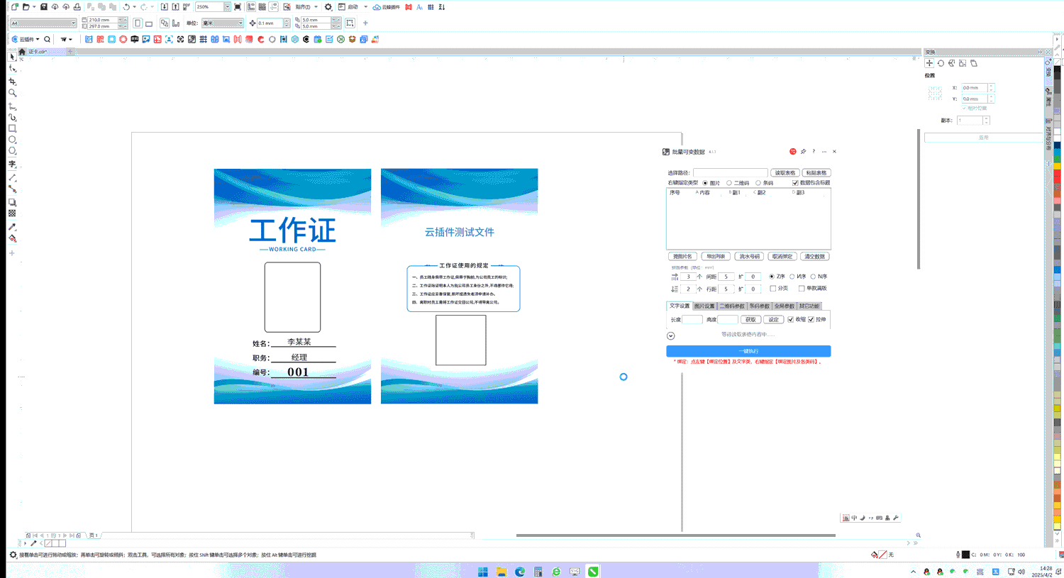Select the Shape edit tool
Image resolution: width=1064 pixels, height=578 pixels.
click(x=12, y=69)
